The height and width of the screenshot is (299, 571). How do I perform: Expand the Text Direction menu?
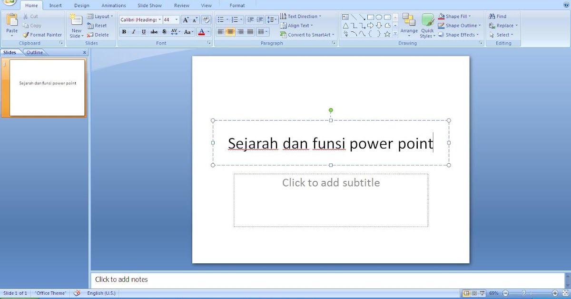point(301,16)
